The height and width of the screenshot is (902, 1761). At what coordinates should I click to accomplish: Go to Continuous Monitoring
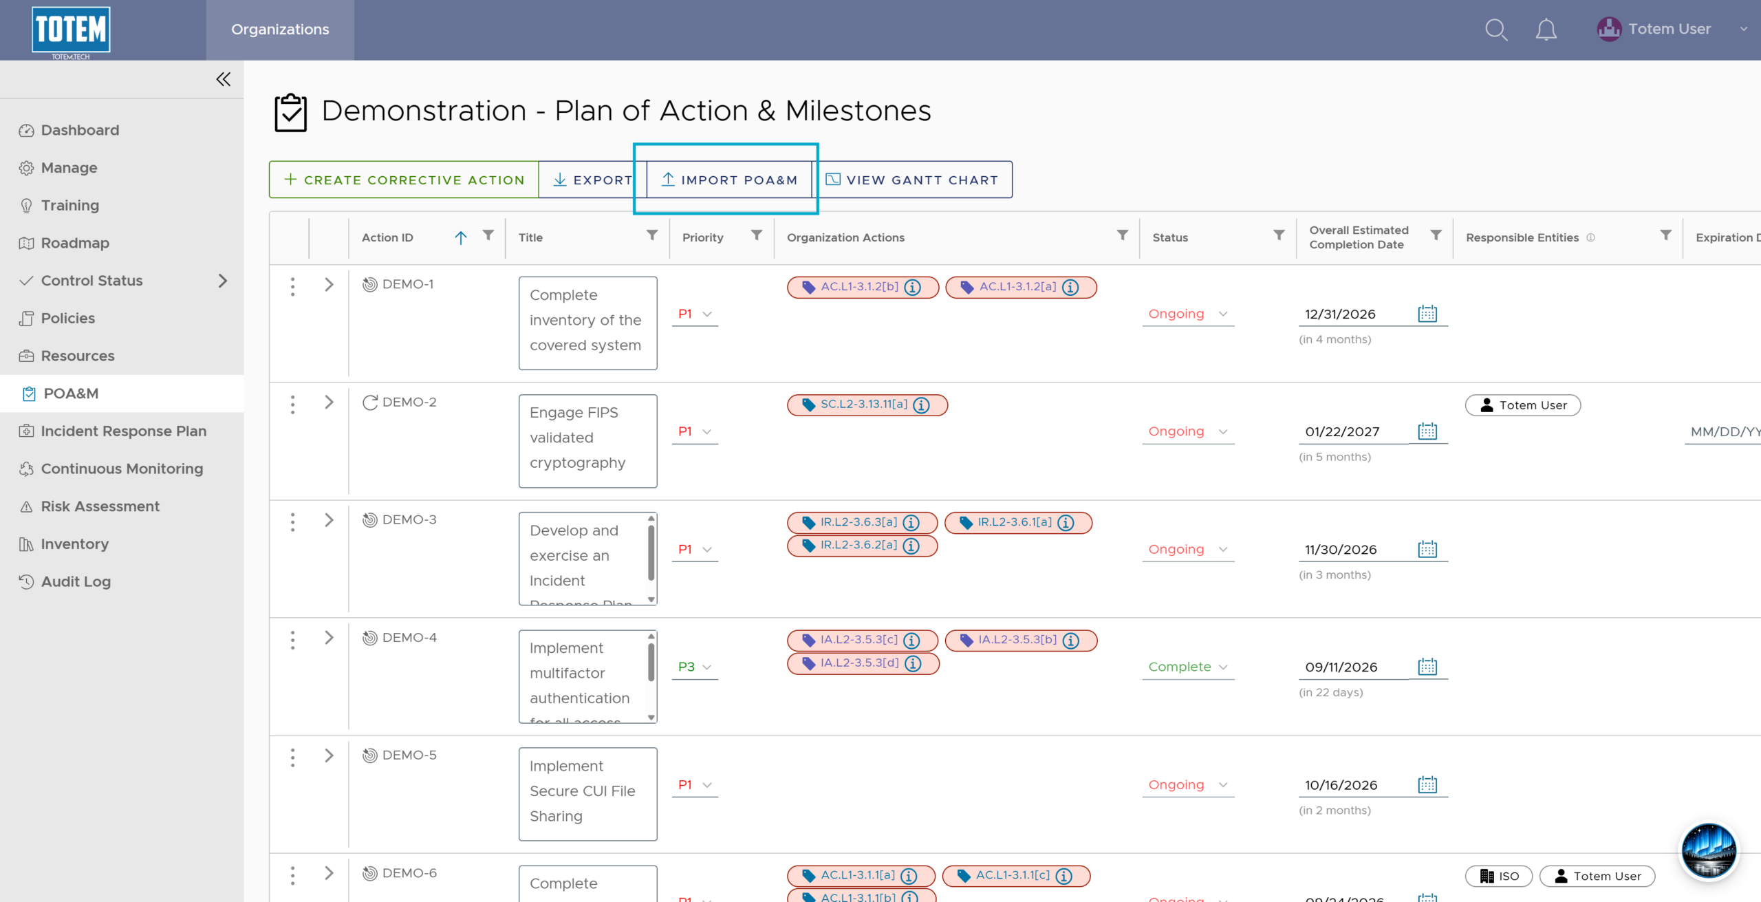[x=122, y=469]
